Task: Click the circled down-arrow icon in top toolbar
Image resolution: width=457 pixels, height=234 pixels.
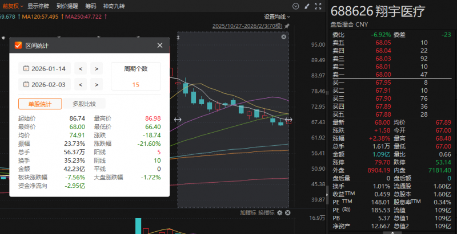Action: (295, 6)
